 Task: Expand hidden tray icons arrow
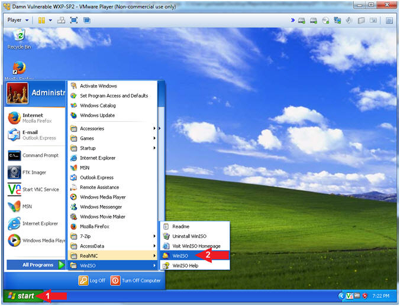tap(341, 296)
